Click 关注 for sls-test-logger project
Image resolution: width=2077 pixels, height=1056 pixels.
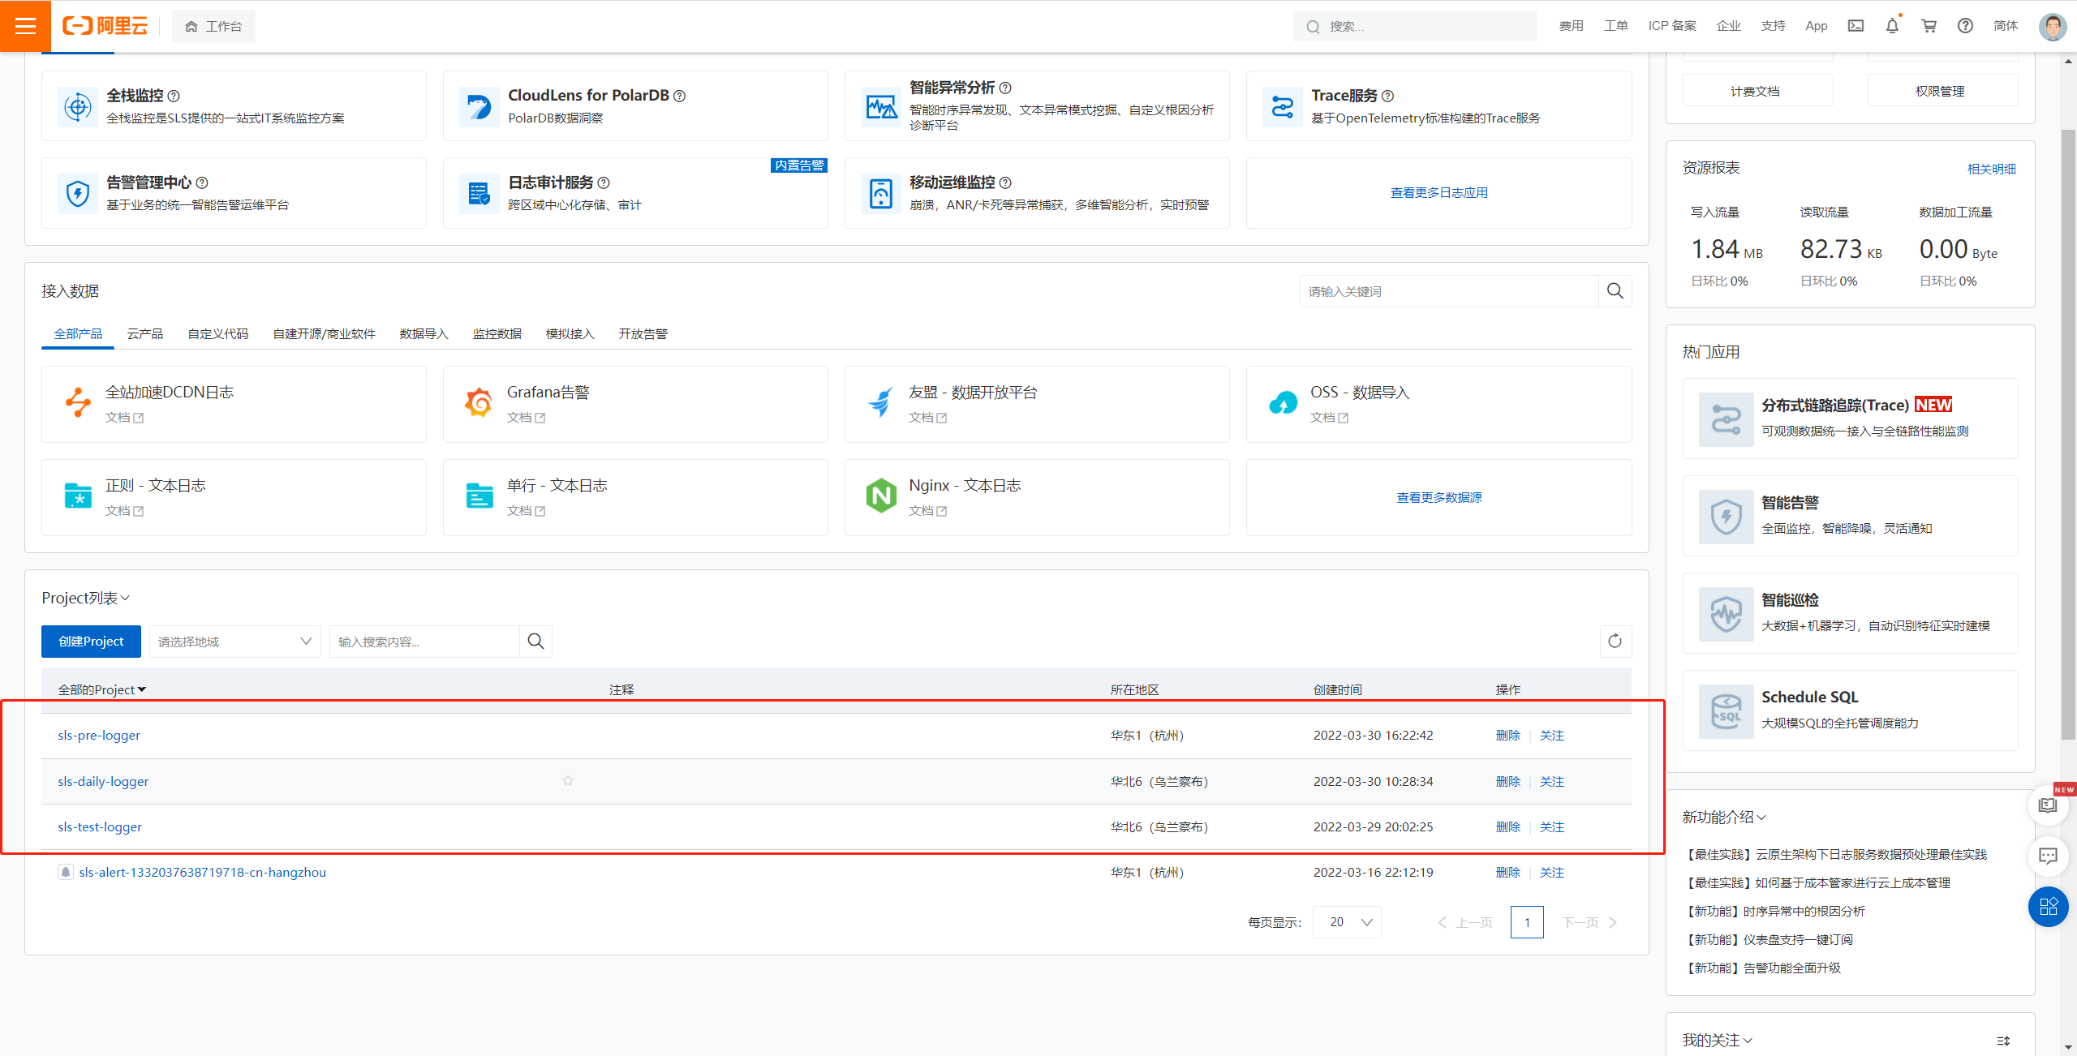coord(1551,827)
